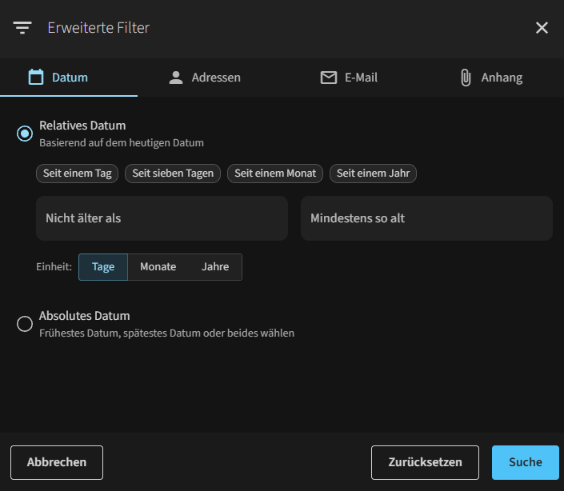Choose the Seit sieben Tagen chip
This screenshot has width=564, height=491.
tap(173, 174)
